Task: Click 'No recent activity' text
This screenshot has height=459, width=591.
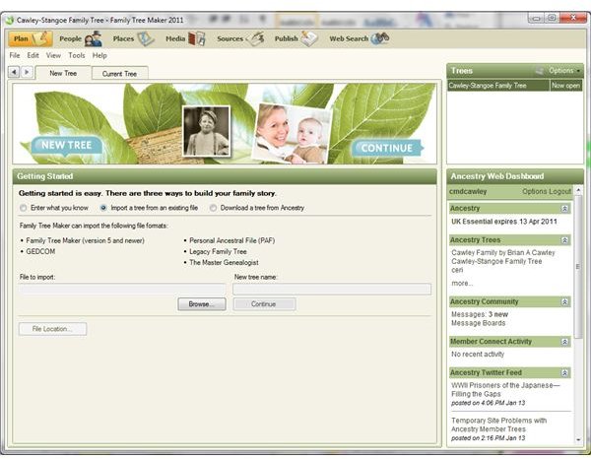Action: pyautogui.click(x=478, y=355)
